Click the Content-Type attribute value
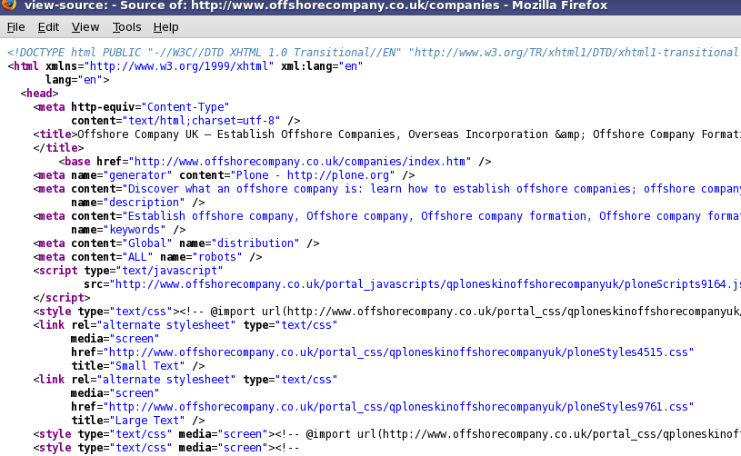The image size is (741, 456). tap(185, 107)
